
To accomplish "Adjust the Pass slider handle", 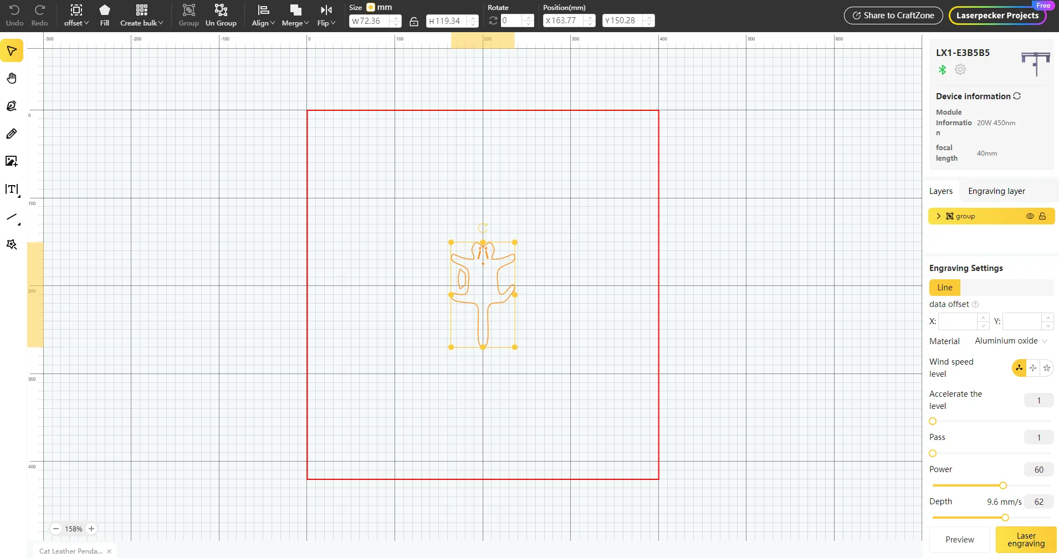I will [933, 453].
